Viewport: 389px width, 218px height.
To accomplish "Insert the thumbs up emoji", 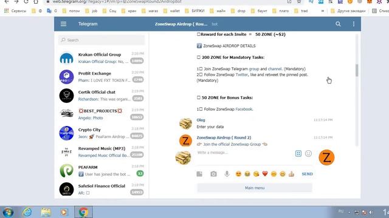I will point(291,174).
